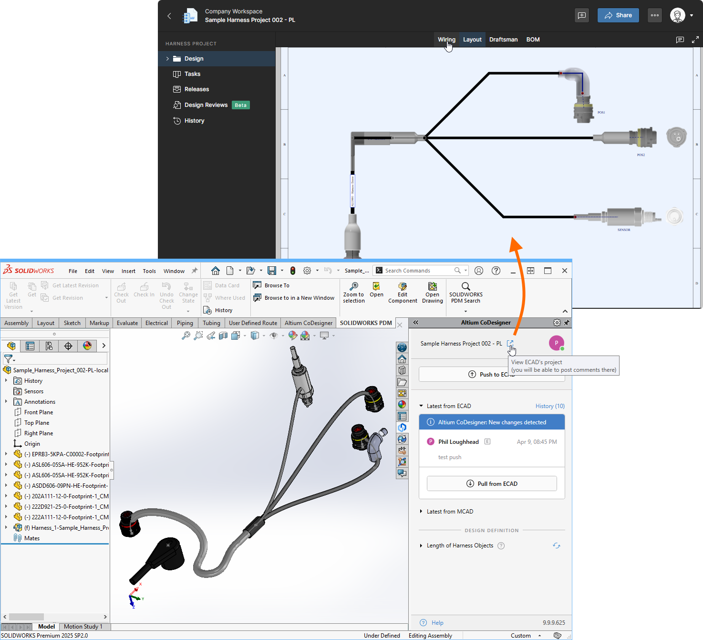The image size is (703, 640).
Task: Switch to BOM tab in workspace viewer
Action: [x=533, y=40]
